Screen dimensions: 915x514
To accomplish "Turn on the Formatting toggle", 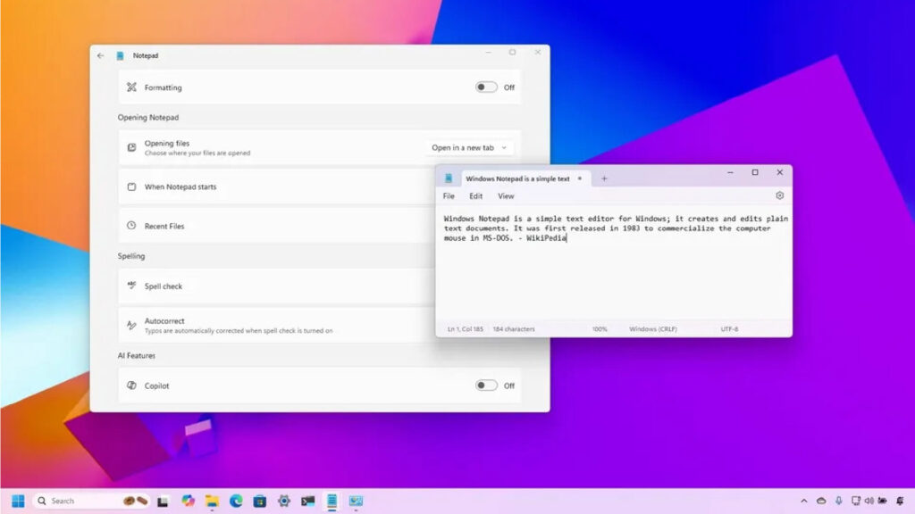I will coord(486,87).
